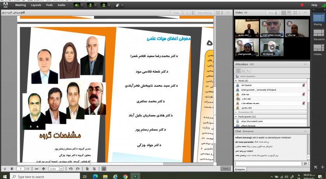Click the add new layout plus icon

(x=323, y=167)
